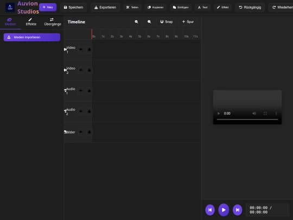Lock the Audio 2 track
This screenshot has width=293, height=220.
click(x=90, y=111)
